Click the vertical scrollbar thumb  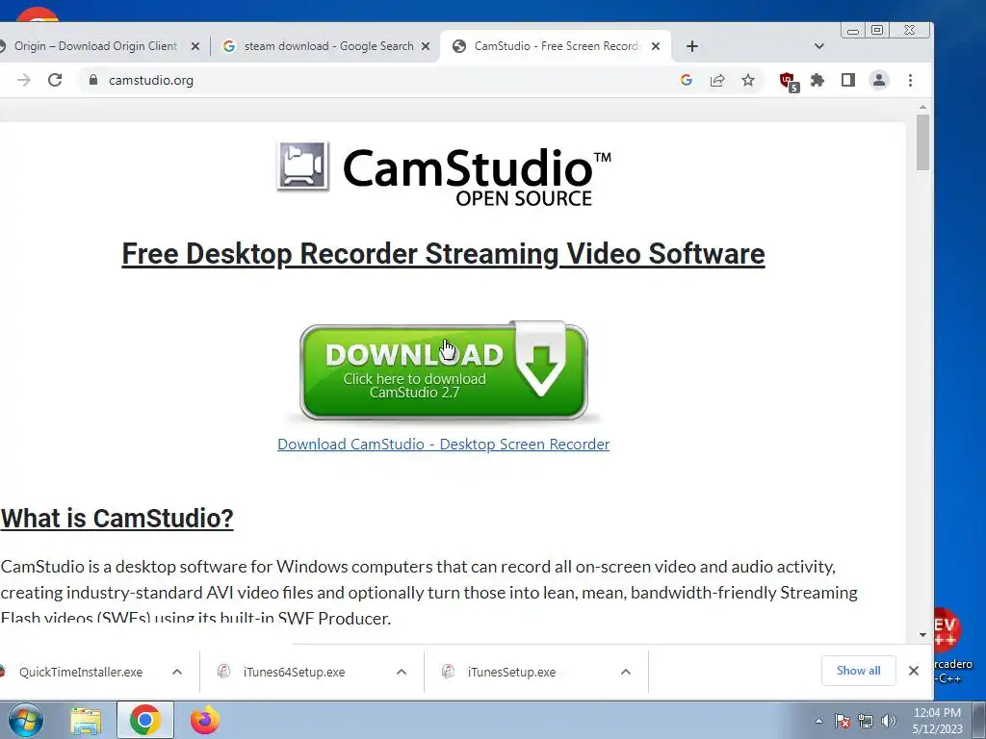922,142
